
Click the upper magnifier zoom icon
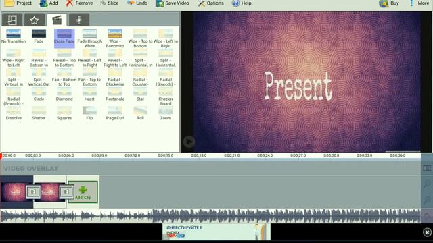[x=427, y=183]
